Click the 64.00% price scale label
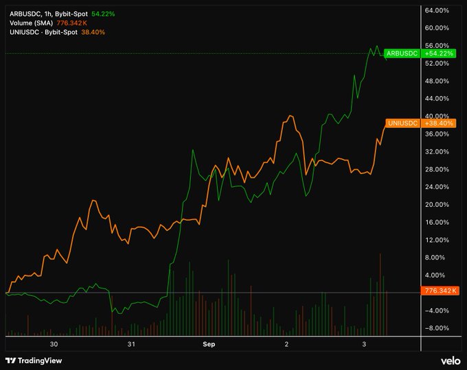Viewport: 467px width, 370px height. coord(437,10)
